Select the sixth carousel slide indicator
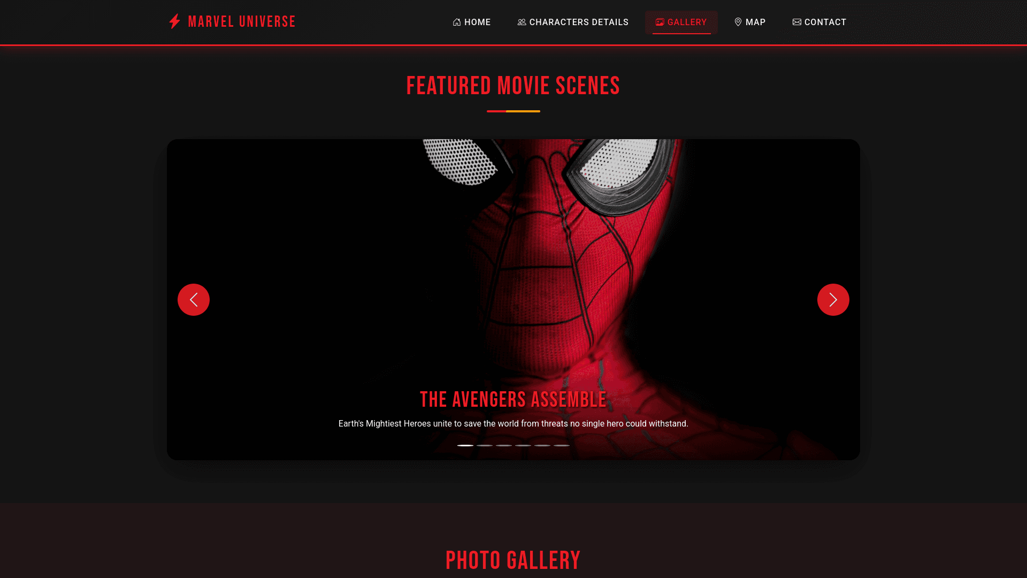1027x578 pixels. [562, 445]
